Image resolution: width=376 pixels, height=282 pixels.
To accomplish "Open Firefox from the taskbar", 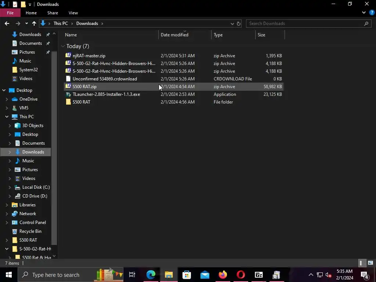I will point(223,275).
